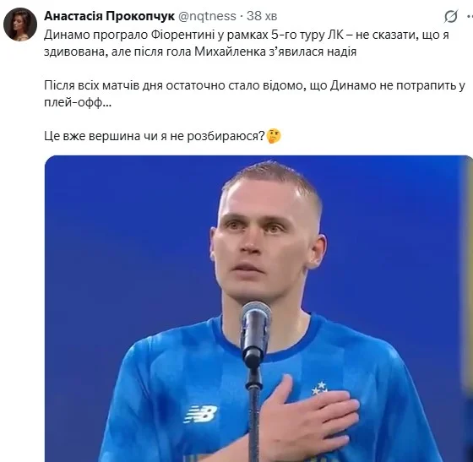Open the @nqtness handle link

click(x=207, y=16)
